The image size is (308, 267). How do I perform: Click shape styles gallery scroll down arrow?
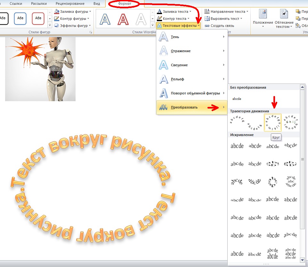click(x=50, y=19)
